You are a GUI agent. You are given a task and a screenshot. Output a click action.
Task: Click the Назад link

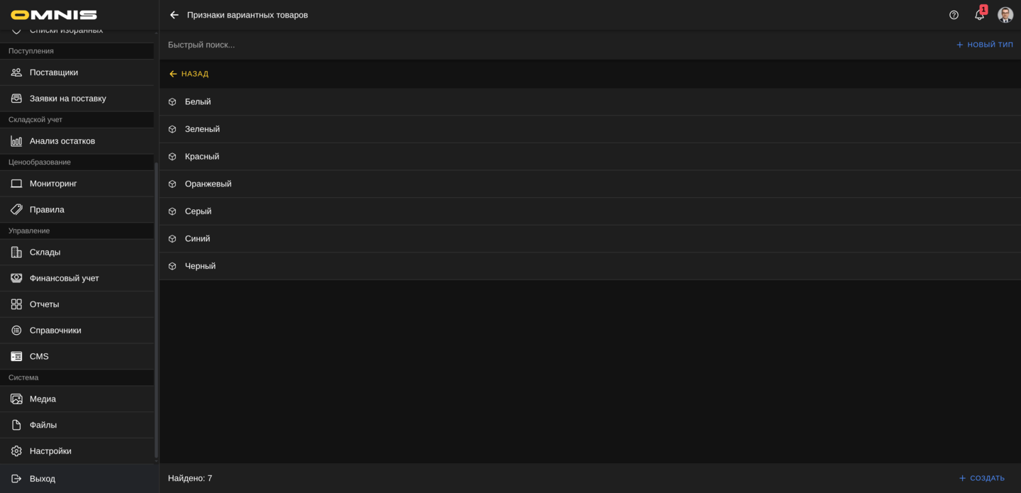click(x=189, y=74)
